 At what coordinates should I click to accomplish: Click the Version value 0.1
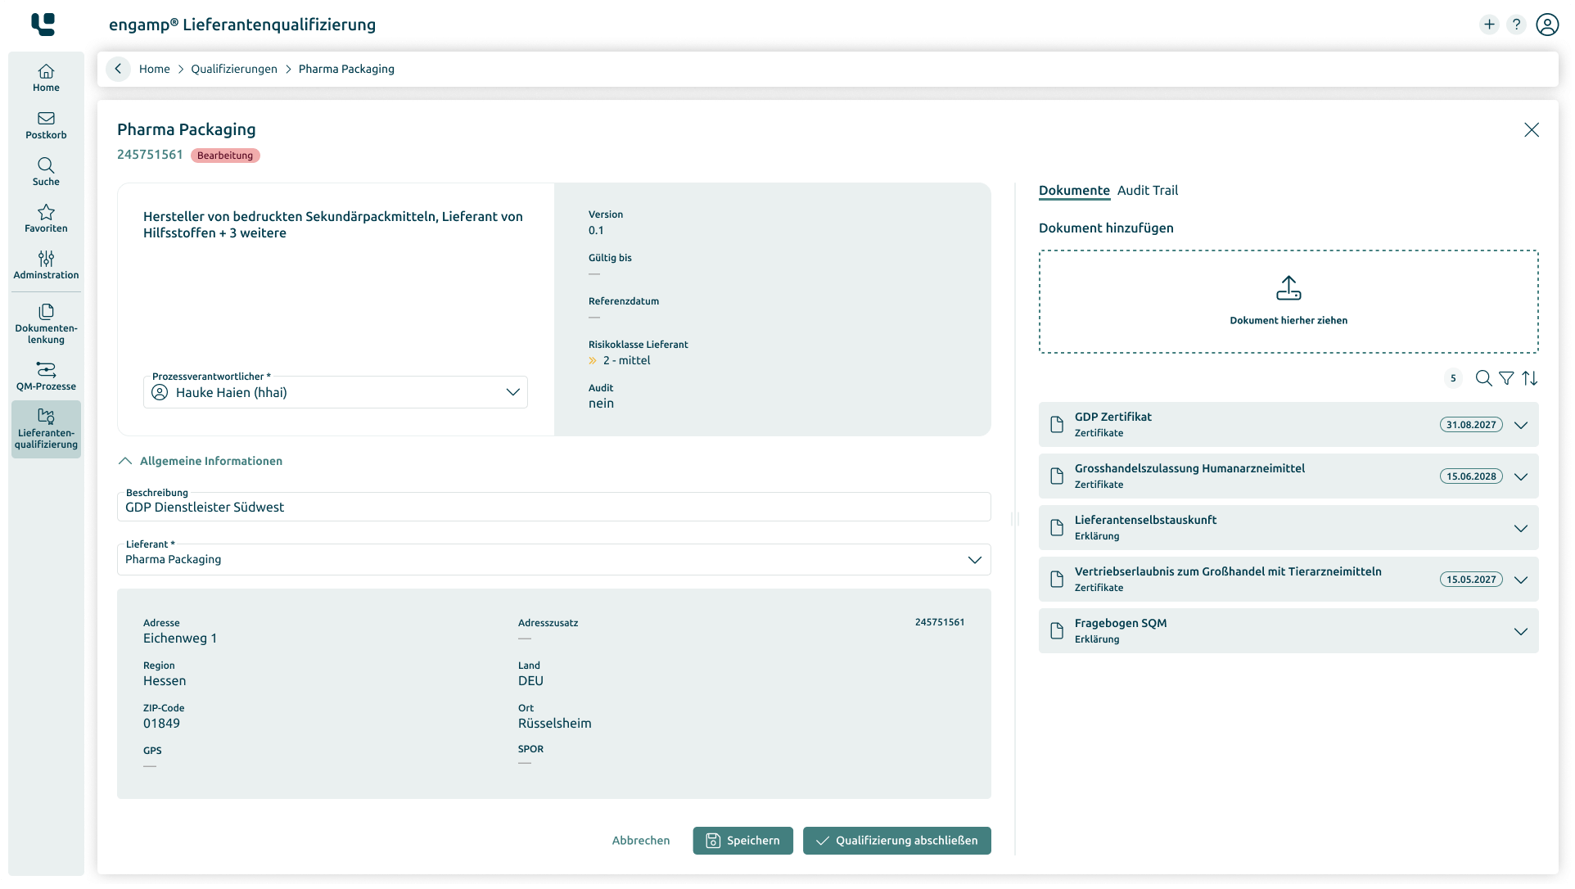596,231
